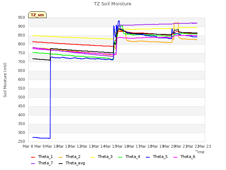The image size is (226, 170).
Task: Click the 300 y-axis tick label
Action: tap(22, 133)
